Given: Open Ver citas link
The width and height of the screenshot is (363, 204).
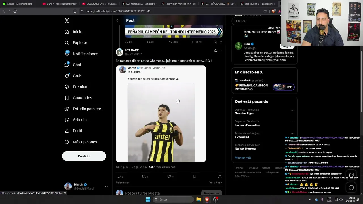Looking at the screenshot, I should (216, 182).
